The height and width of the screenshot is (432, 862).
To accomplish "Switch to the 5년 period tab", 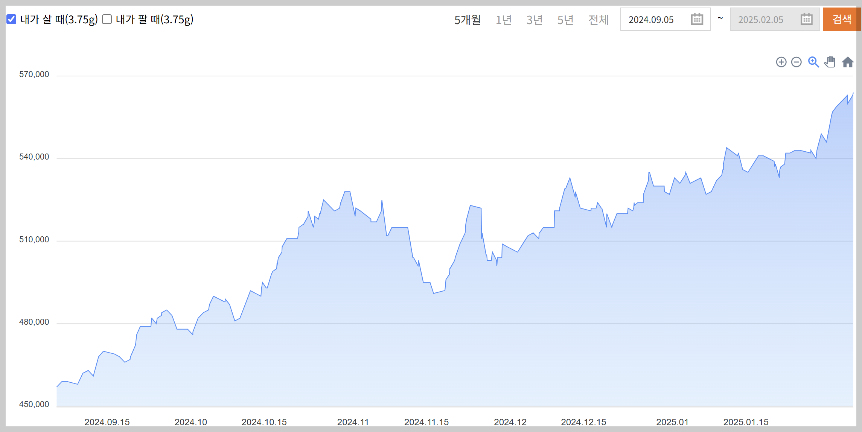I will pyautogui.click(x=565, y=20).
